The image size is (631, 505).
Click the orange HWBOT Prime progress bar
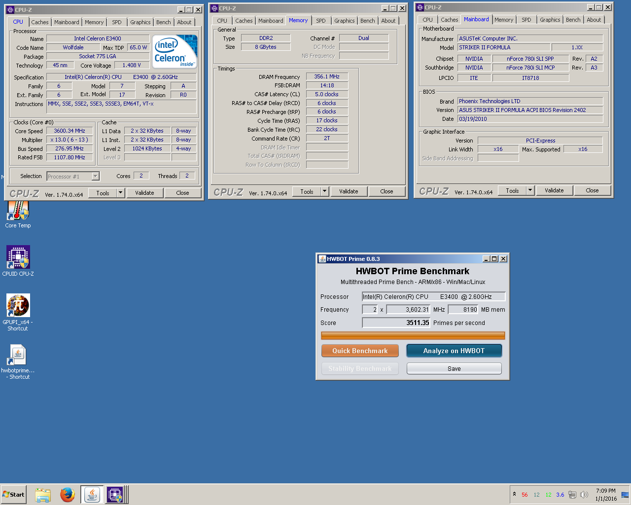coord(413,336)
